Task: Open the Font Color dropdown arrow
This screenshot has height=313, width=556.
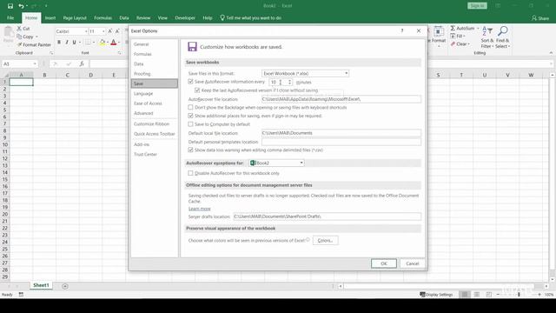Action: (x=119, y=43)
